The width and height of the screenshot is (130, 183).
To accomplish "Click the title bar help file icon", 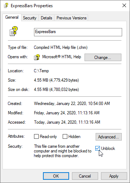I will (6, 5).
